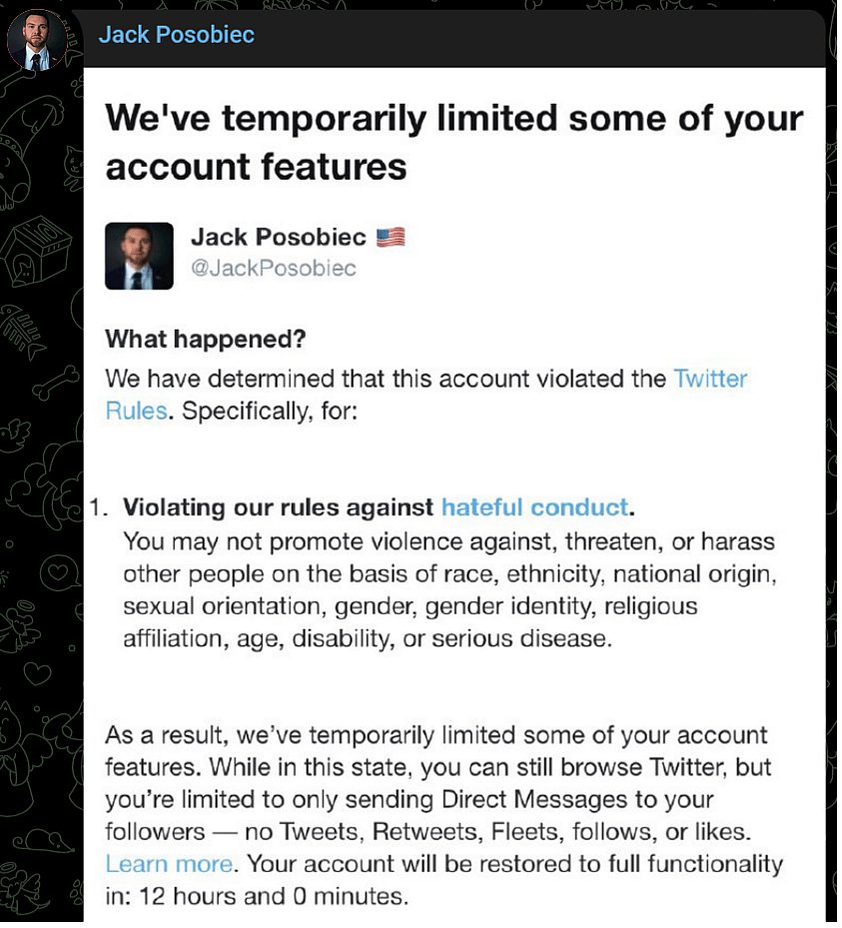Click the sender's round avatar photo
Image resolution: width=842 pixels, height=928 pixels.
[x=37, y=42]
